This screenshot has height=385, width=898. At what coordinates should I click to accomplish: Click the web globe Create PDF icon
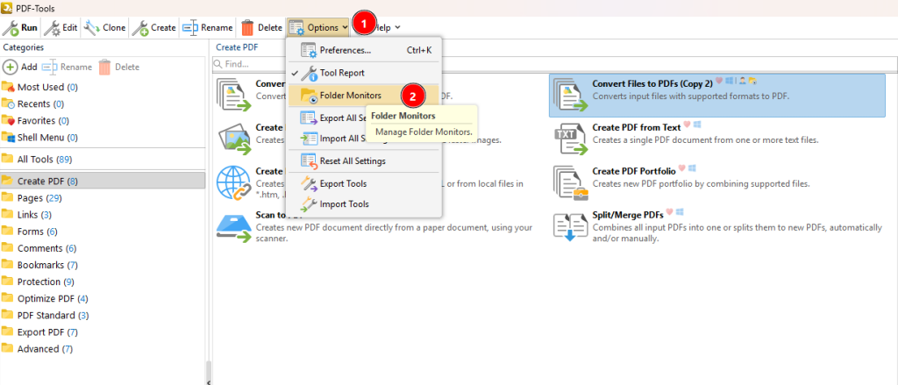pyautogui.click(x=234, y=182)
